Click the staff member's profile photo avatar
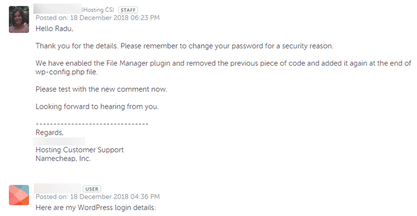This screenshot has height=216, width=417. 19,19
